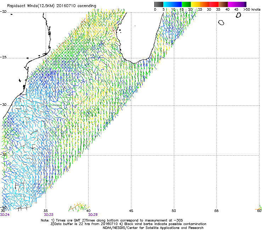
Task: Click the longitude axis label 30
Action: point(3,211)
